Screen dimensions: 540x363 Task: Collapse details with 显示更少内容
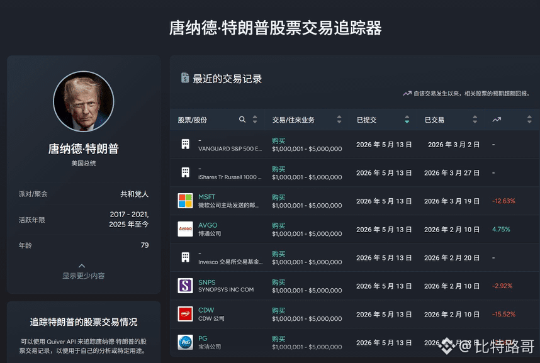point(83,271)
